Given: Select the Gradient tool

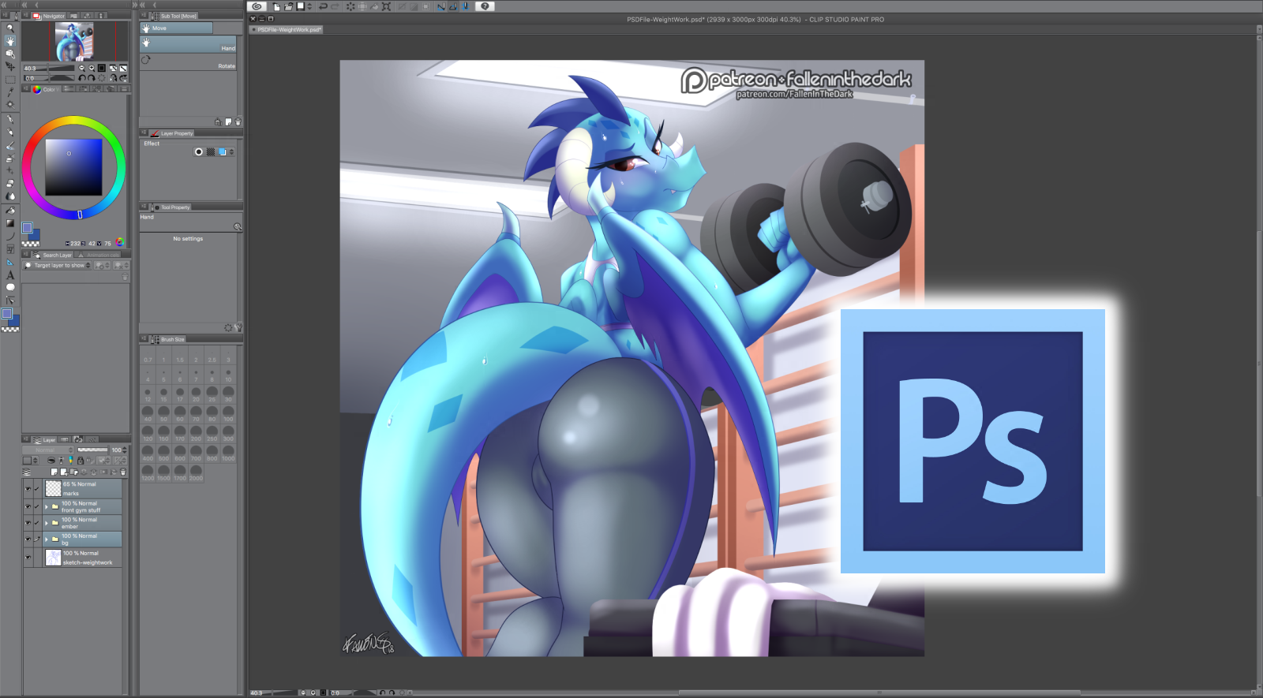Looking at the screenshot, I should [10, 223].
